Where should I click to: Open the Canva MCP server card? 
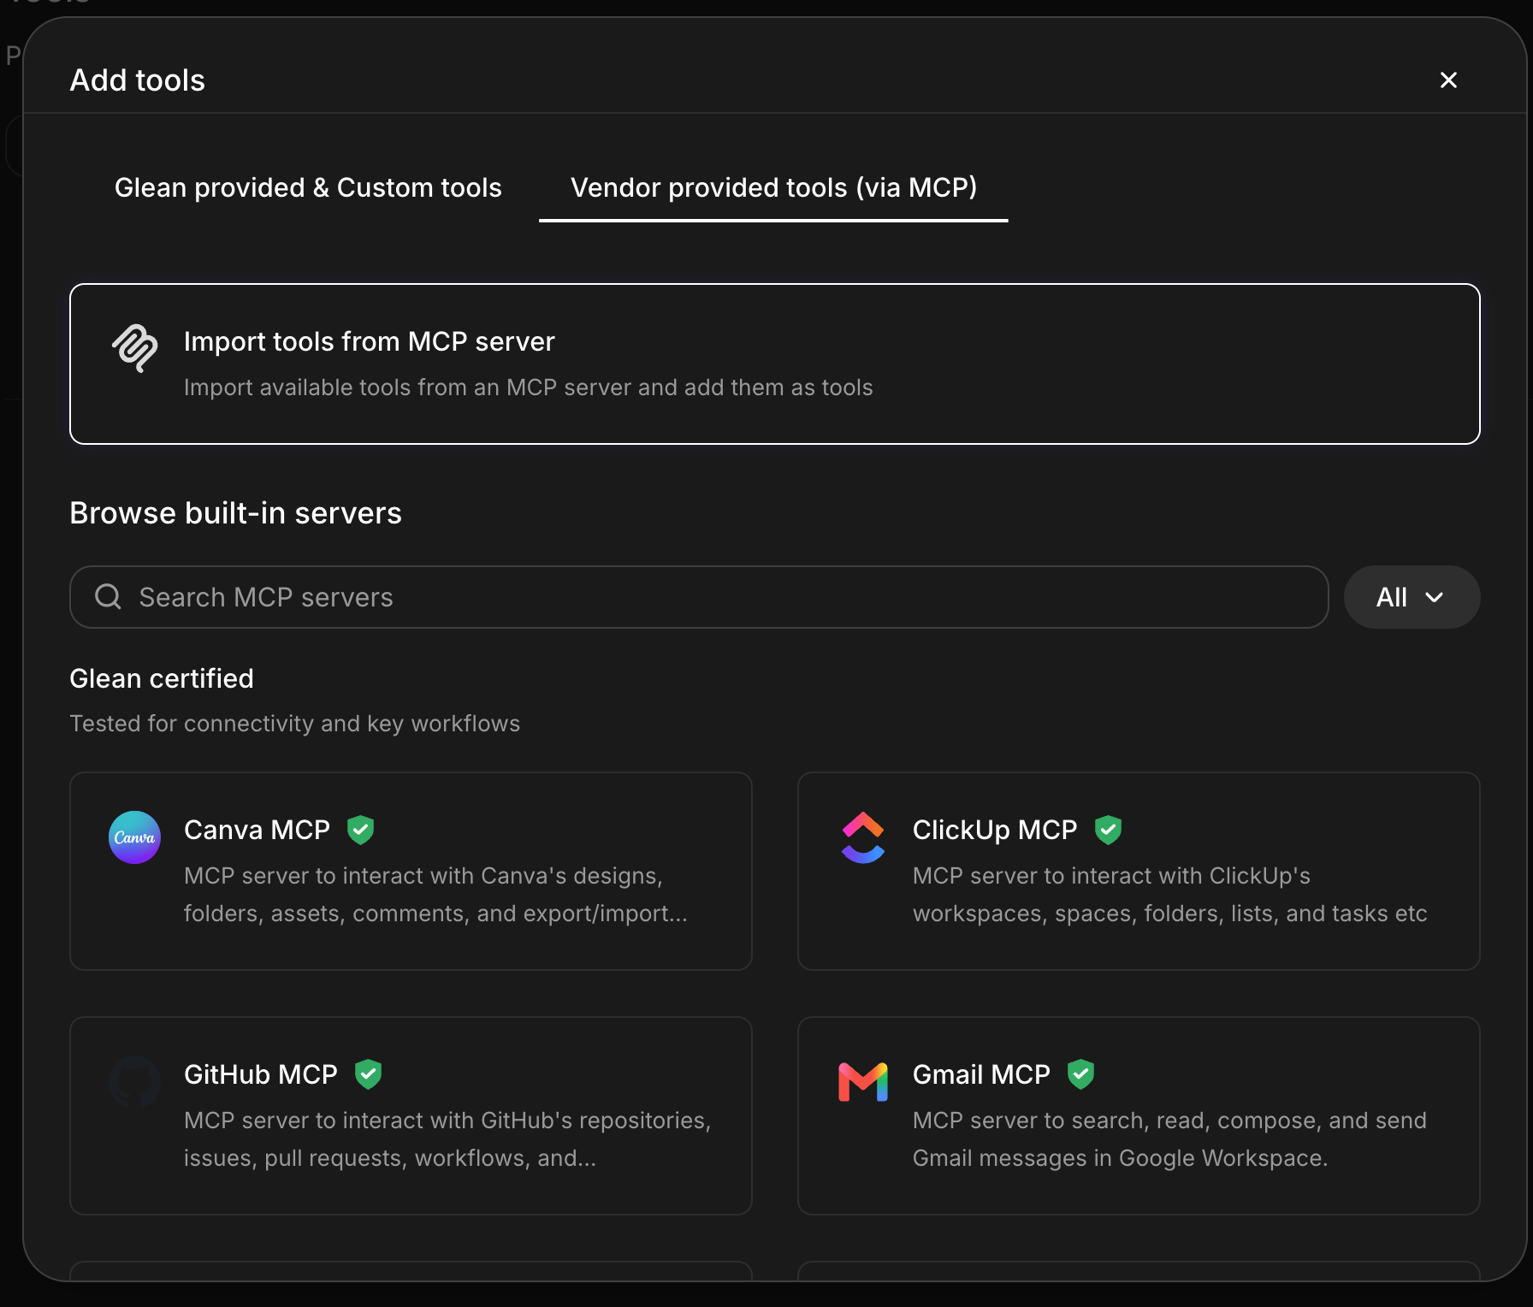click(411, 871)
